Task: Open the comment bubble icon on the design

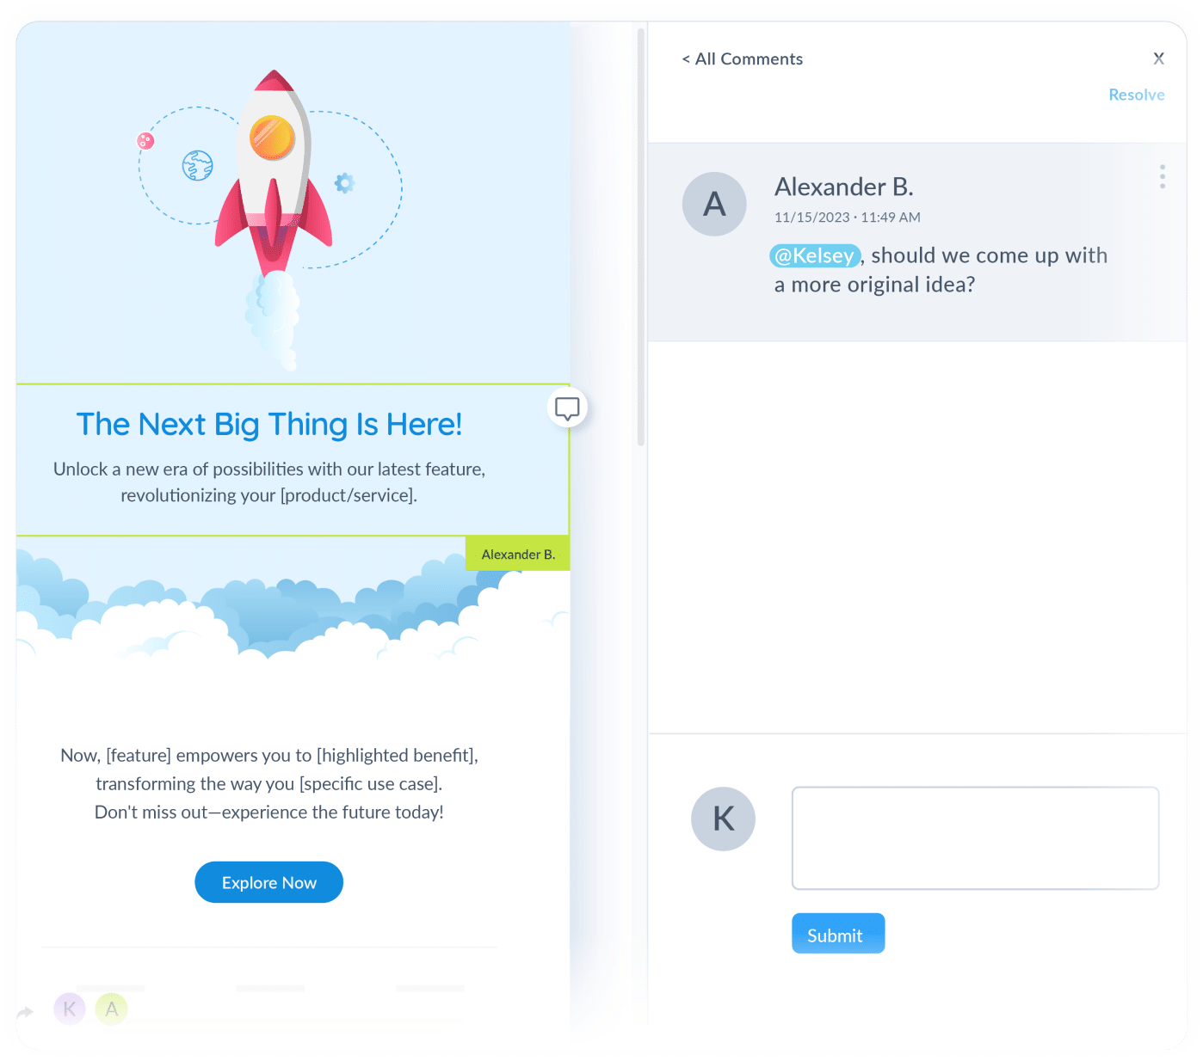Action: (567, 408)
